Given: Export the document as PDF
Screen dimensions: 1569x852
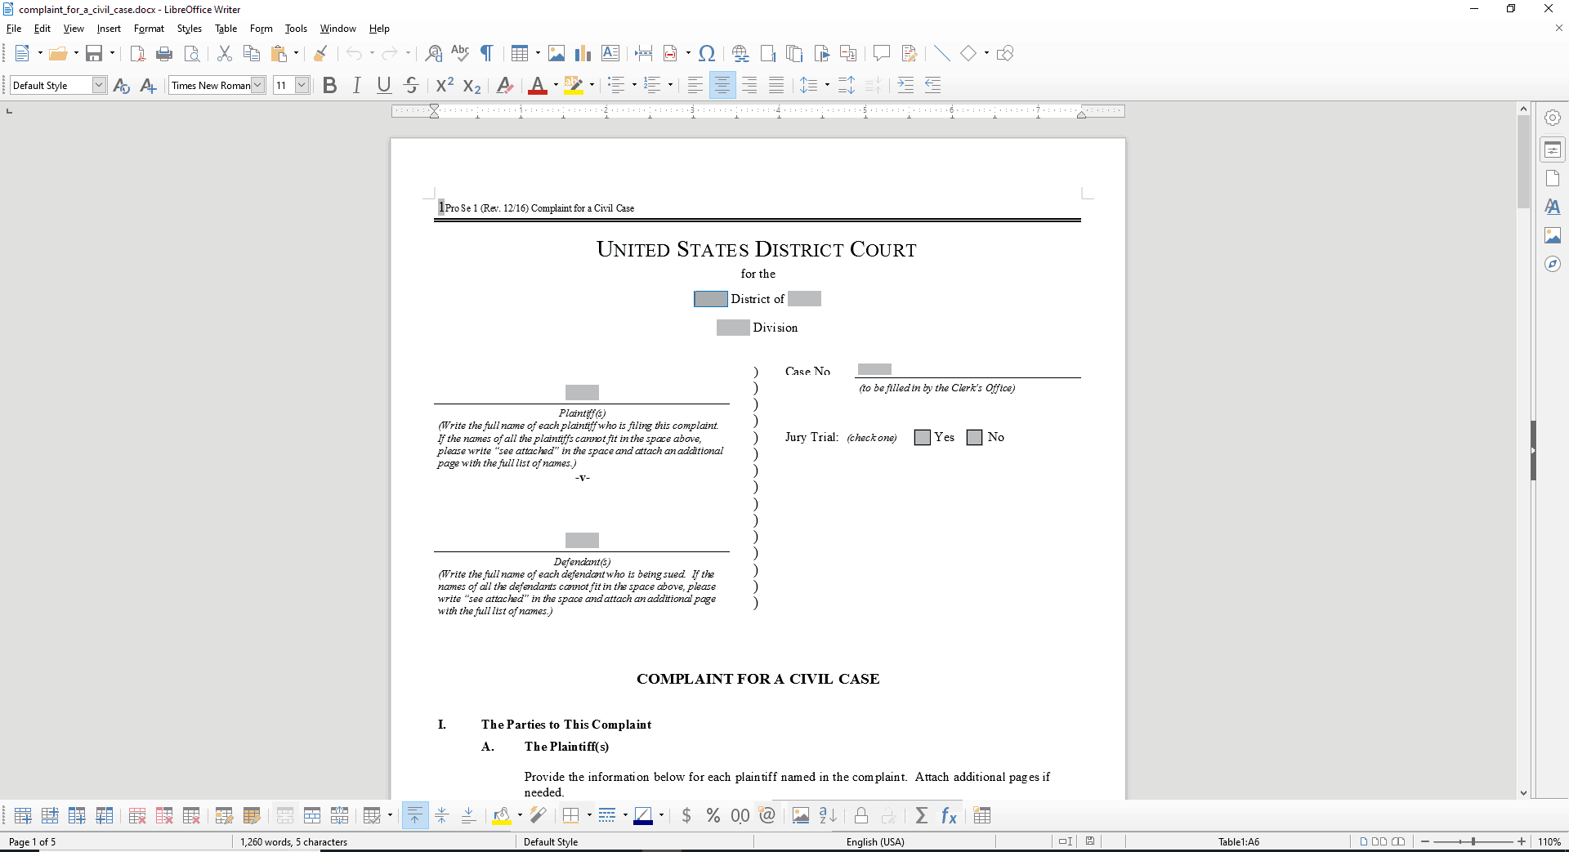Looking at the screenshot, I should pos(137,53).
